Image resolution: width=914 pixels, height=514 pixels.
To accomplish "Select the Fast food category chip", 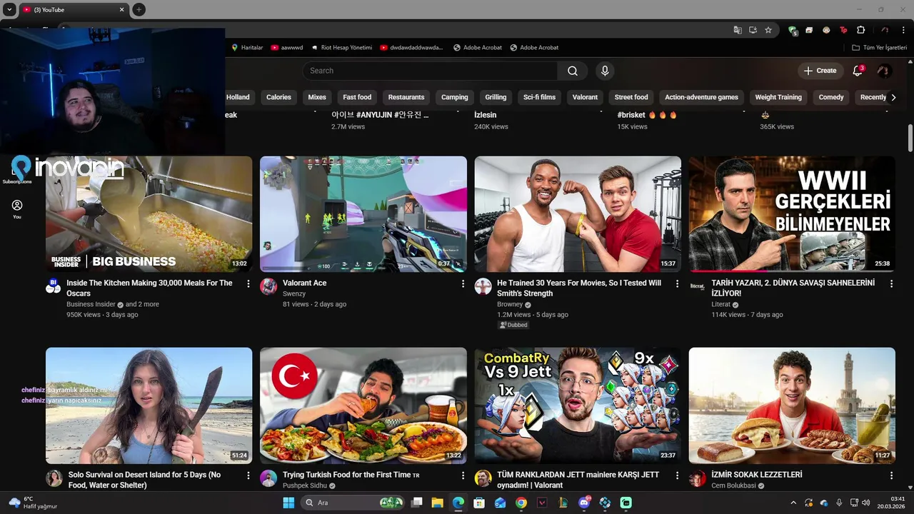I will coord(357,97).
